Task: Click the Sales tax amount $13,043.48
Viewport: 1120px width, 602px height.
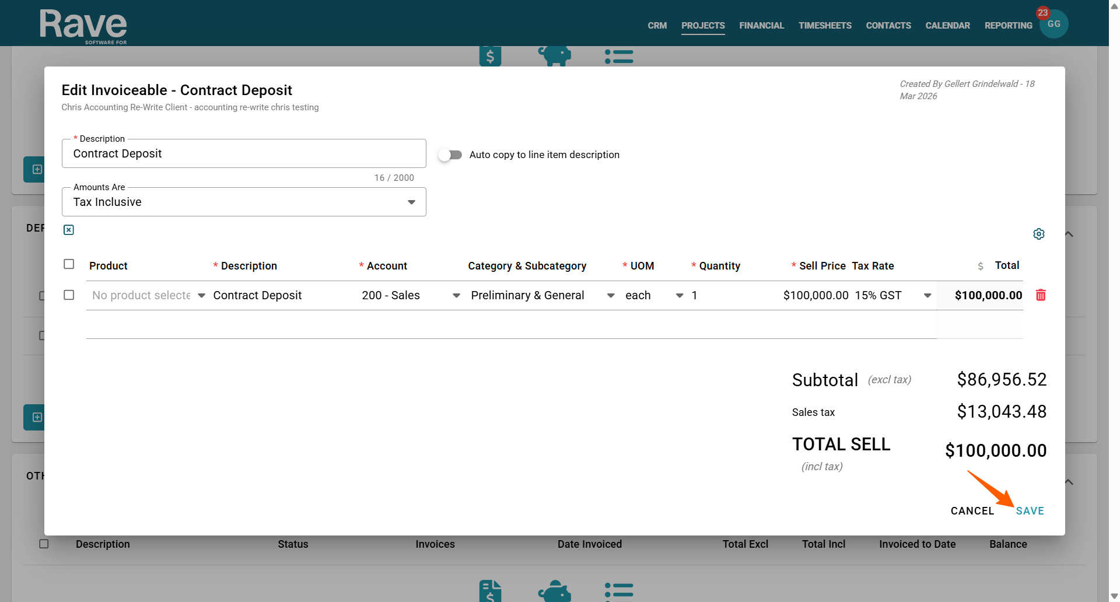Action: [x=1002, y=412]
